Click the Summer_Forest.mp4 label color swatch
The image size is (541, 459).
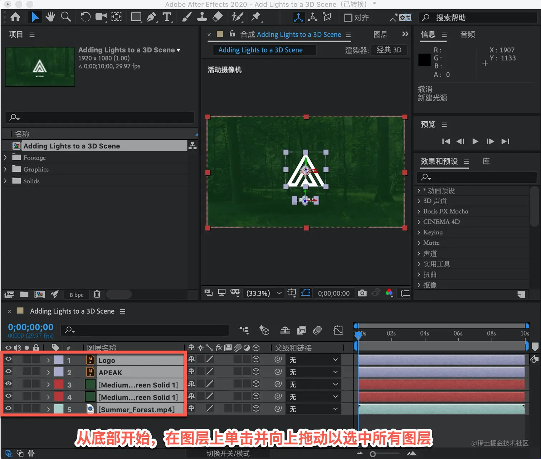(59, 409)
